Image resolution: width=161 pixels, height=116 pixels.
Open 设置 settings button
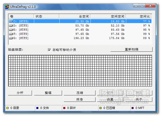(110, 99)
